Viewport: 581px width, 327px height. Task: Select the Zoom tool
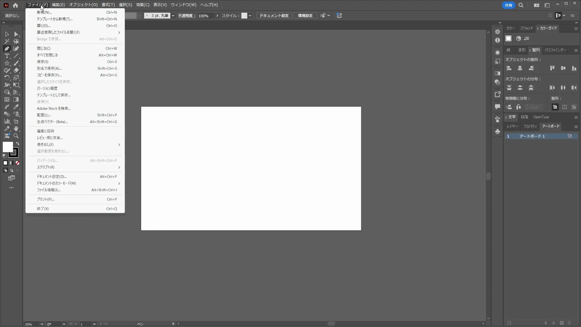(16, 136)
